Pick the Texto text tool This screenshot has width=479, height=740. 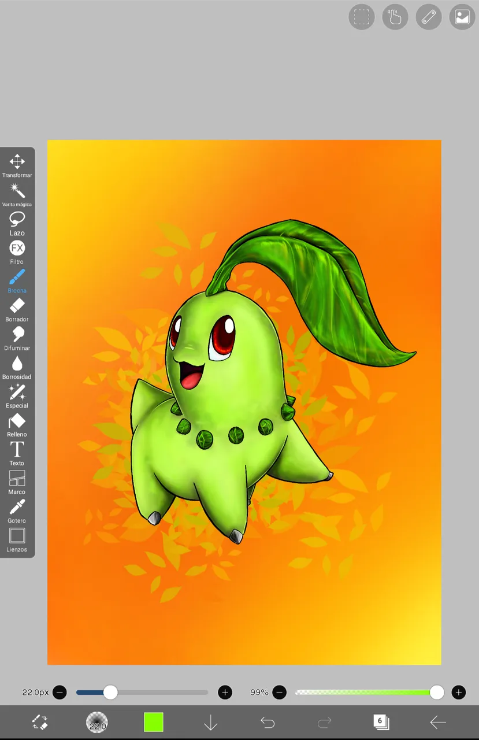point(17,454)
